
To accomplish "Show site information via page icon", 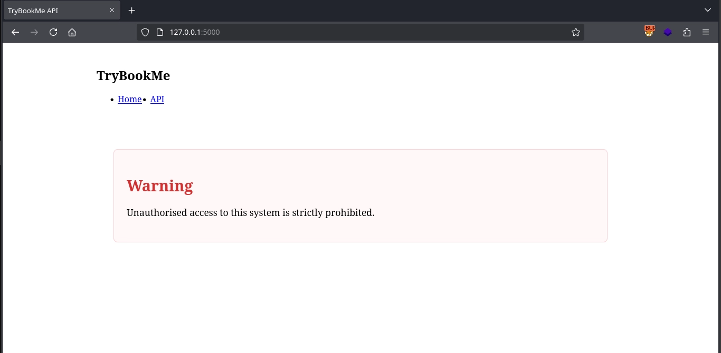I will [x=160, y=32].
